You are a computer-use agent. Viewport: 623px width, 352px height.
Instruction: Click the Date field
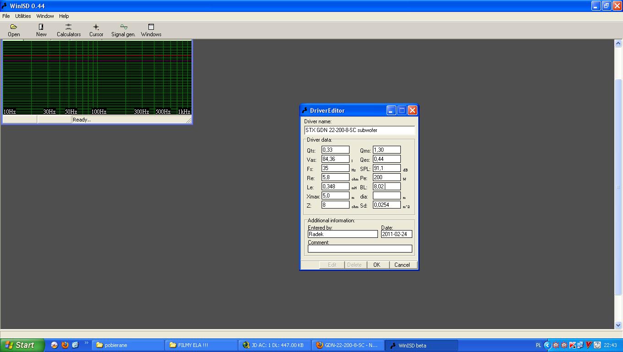pos(397,234)
